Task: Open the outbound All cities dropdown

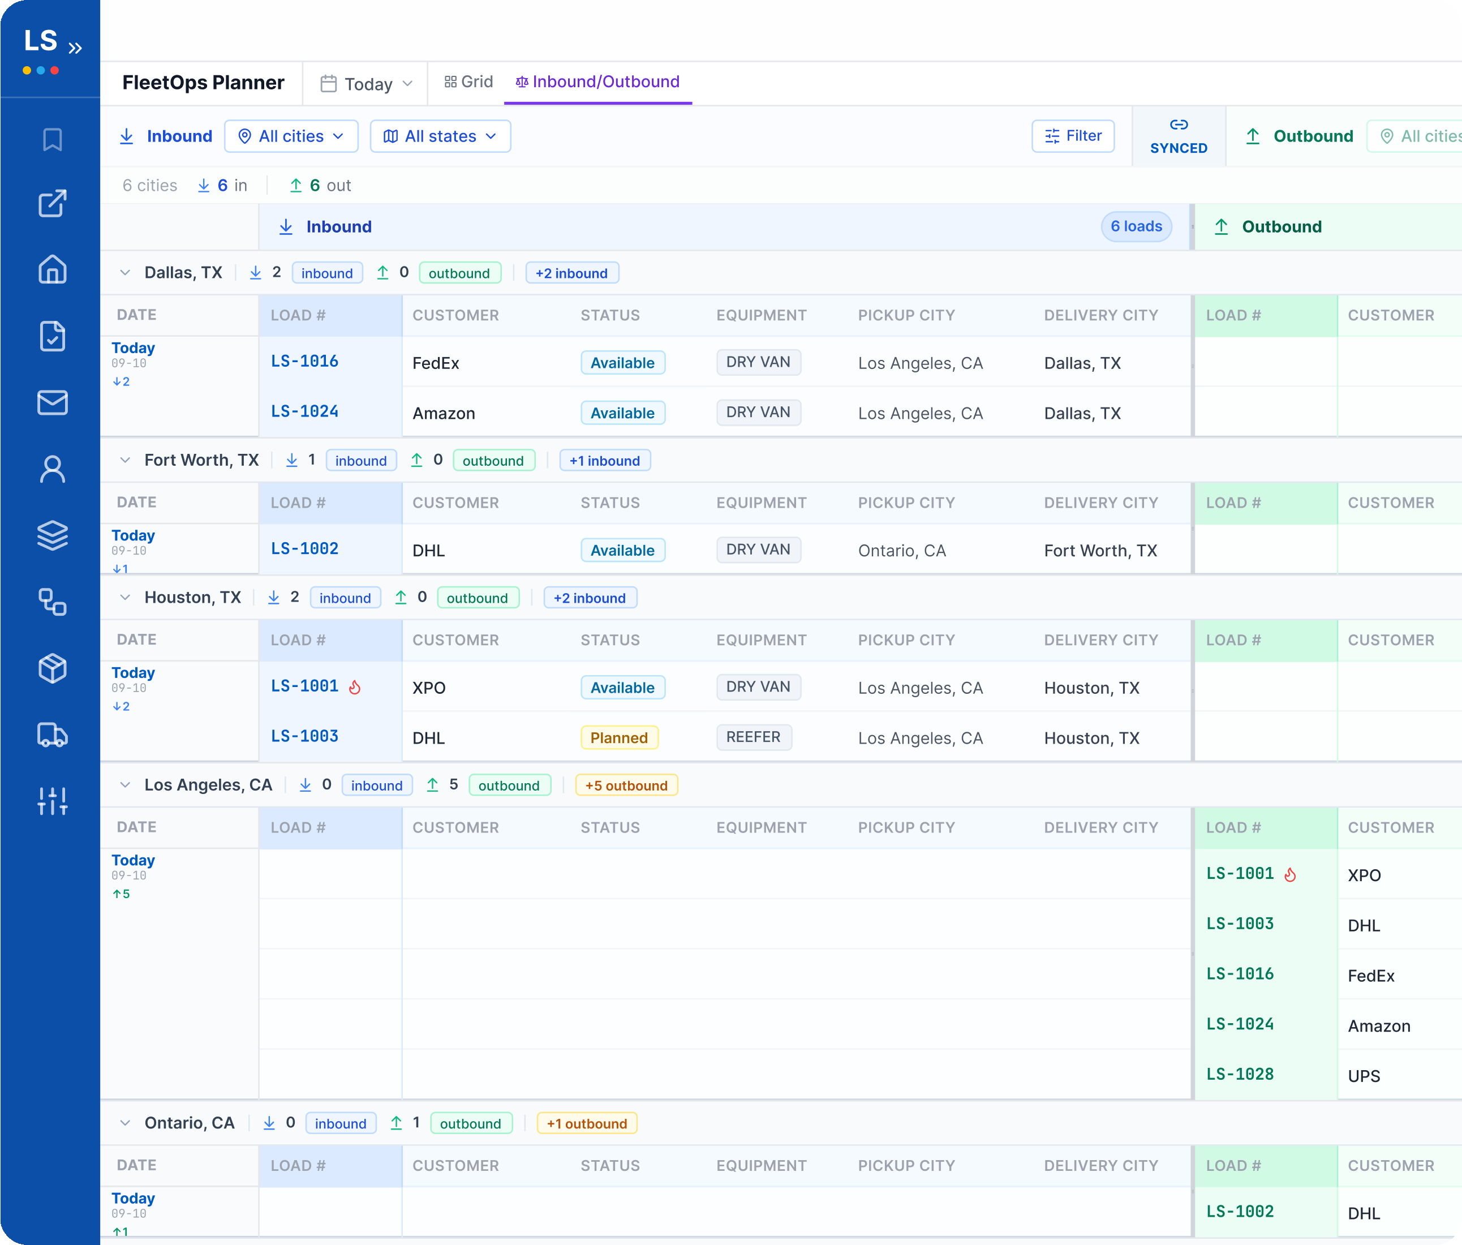Action: point(1414,136)
